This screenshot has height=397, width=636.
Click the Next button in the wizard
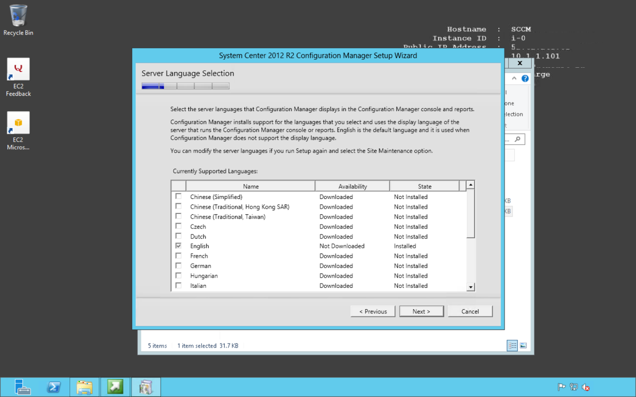point(421,311)
